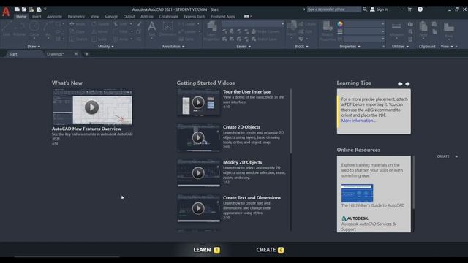This screenshot has width=468, height=263.
Task: Select the Stretch tool
Action: pyautogui.click(x=78, y=39)
